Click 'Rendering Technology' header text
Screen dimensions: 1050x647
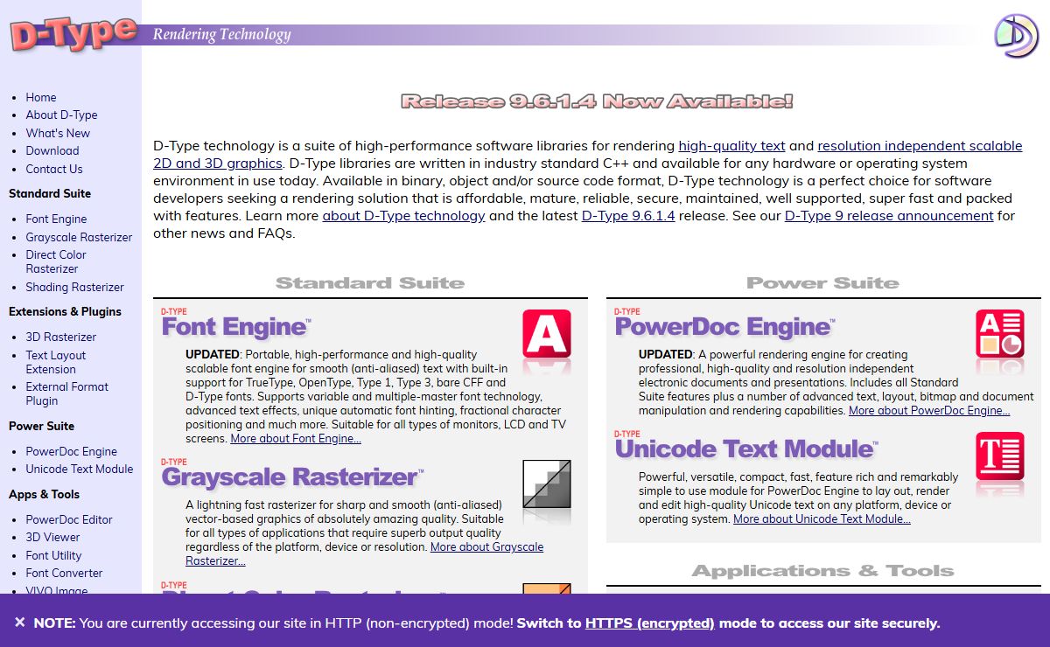tap(221, 34)
